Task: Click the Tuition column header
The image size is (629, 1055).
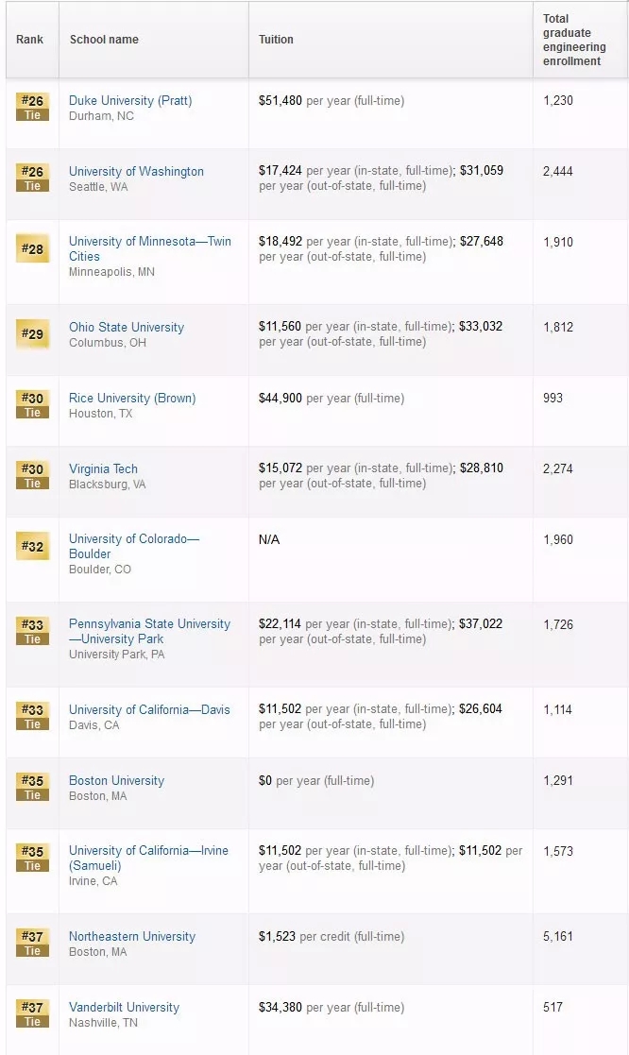Action: 276,40
